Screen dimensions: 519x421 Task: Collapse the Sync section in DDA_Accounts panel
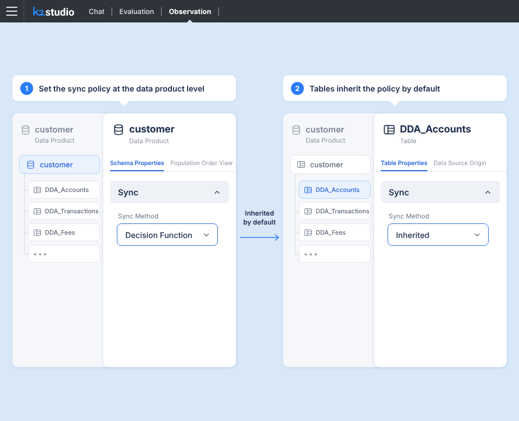(x=440, y=192)
